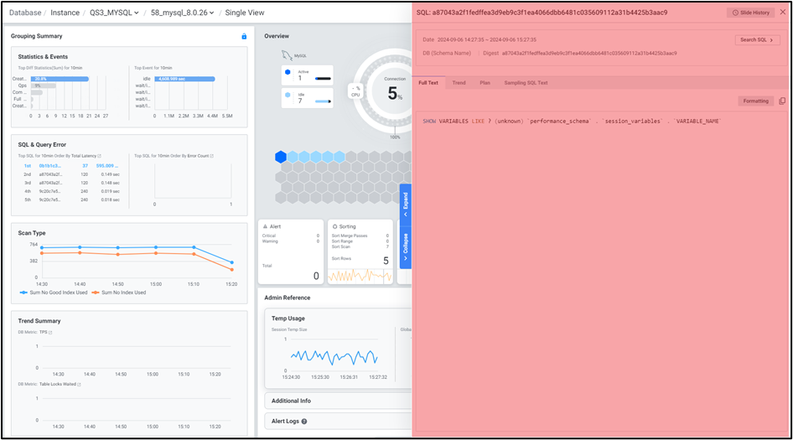This screenshot has height=440, width=793.
Task: Switch to the Plan tab
Action: pyautogui.click(x=485, y=83)
